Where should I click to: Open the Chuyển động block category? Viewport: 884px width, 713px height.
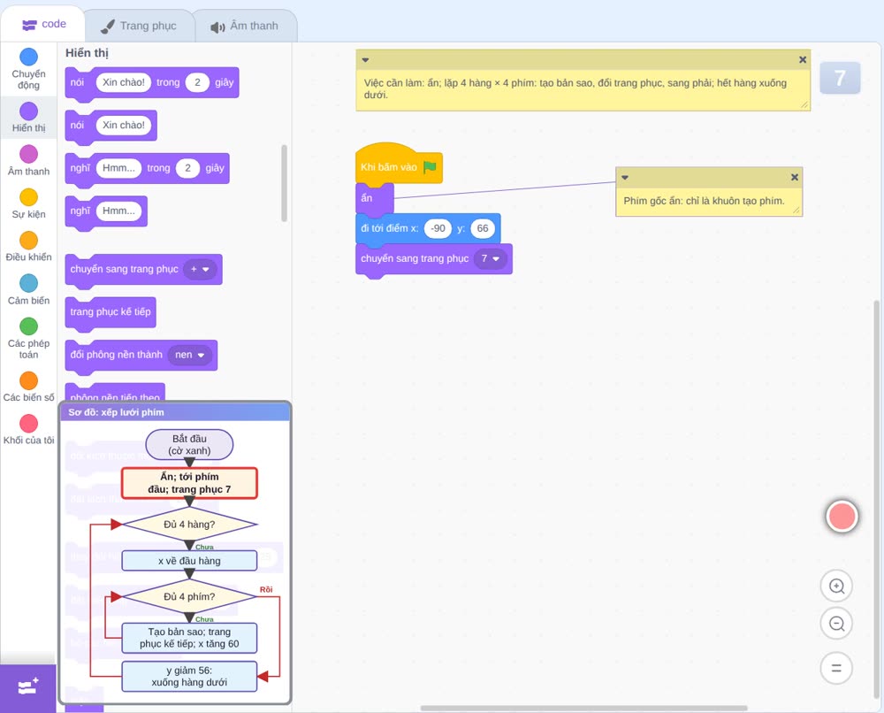[x=29, y=70]
